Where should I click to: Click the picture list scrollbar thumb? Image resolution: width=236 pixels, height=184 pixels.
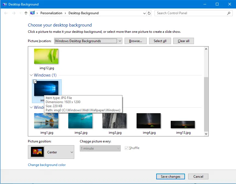pos(206,104)
